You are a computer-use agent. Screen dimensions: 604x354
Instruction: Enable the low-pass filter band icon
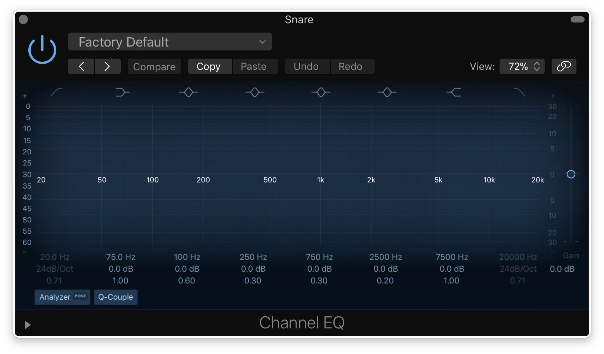(519, 92)
